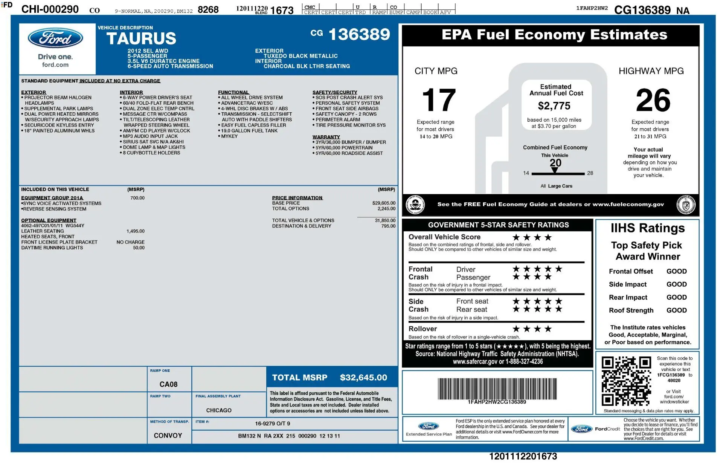Click the QR code for this vehicle
Viewport: 723px width, 468px height.
626,381
